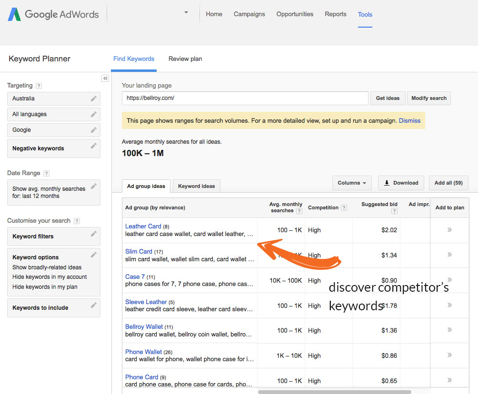Add Phone Card group to plan
The height and width of the screenshot is (394, 478).
(449, 380)
